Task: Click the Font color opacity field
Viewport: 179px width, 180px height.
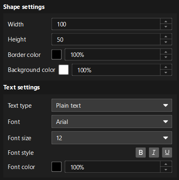Action: tap(112, 167)
